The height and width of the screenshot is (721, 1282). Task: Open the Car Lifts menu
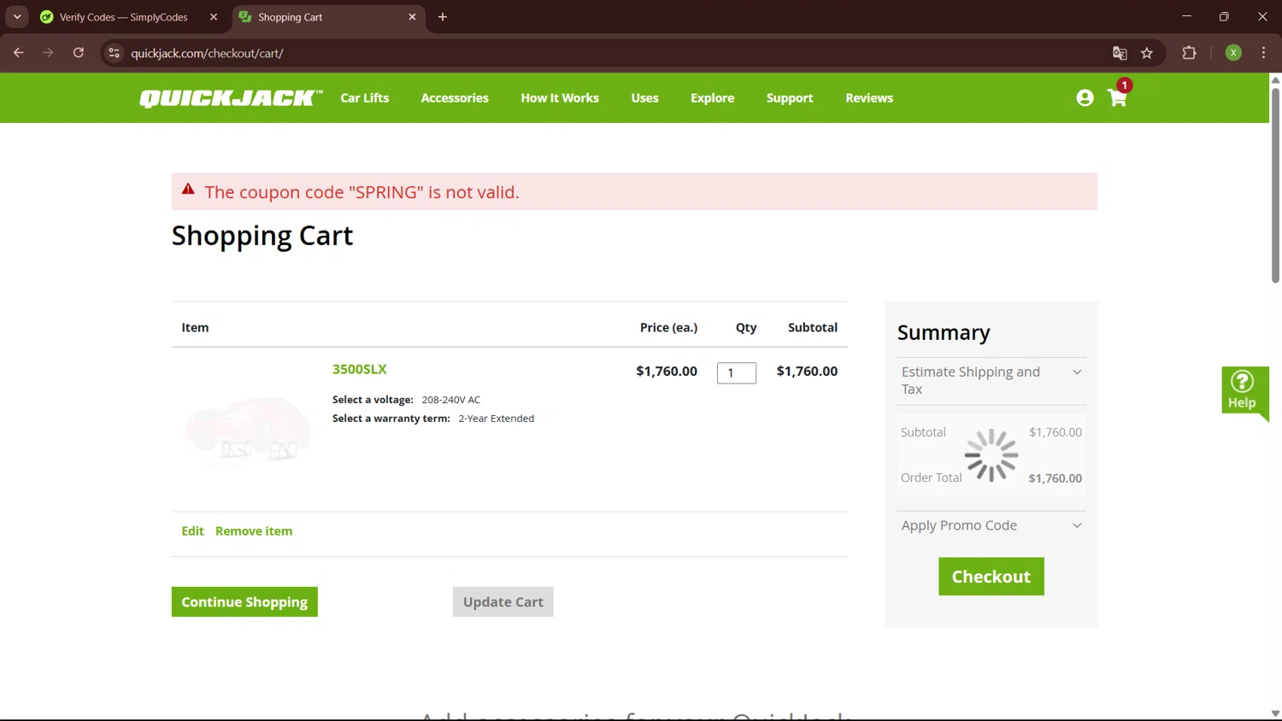pos(365,98)
